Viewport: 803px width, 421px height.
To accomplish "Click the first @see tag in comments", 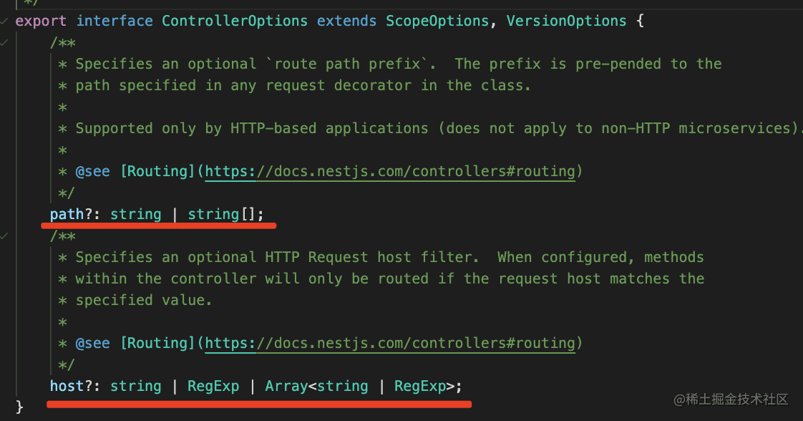I will [x=93, y=172].
